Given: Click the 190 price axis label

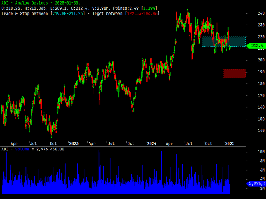Looking at the screenshot, I should coord(261,72).
